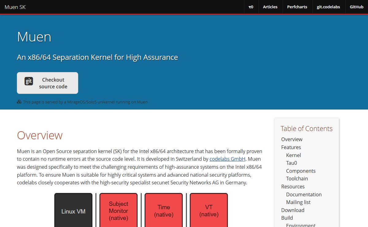Select Tau0 in the Table of Contents
Screen dimensions: 368x227
click(292, 163)
